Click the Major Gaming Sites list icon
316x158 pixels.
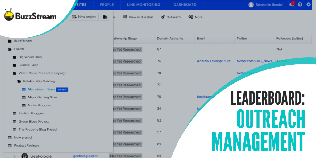pos(24,97)
